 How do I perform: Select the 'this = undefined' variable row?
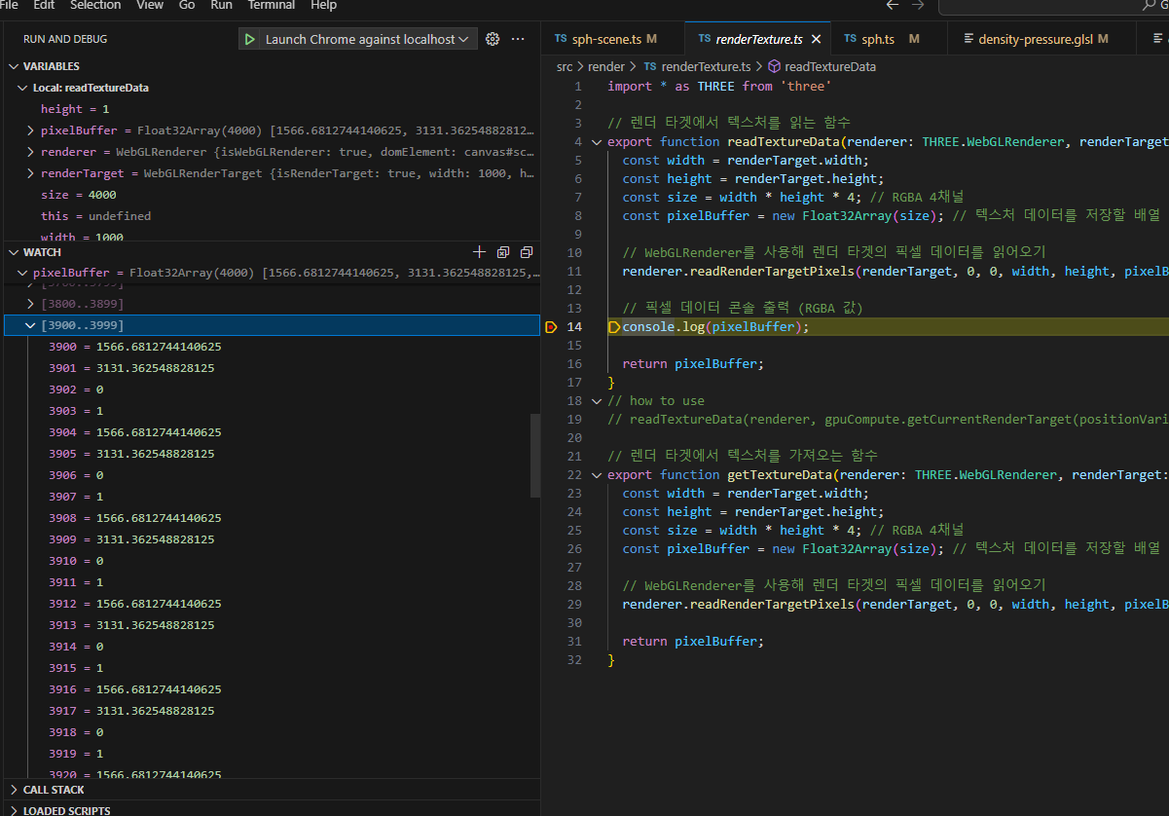click(270, 216)
